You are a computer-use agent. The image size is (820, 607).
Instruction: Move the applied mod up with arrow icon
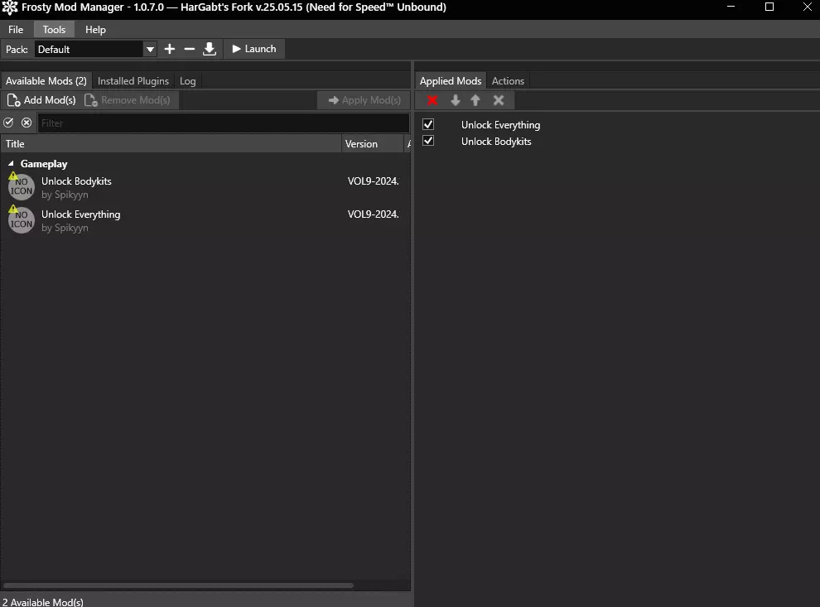point(475,100)
